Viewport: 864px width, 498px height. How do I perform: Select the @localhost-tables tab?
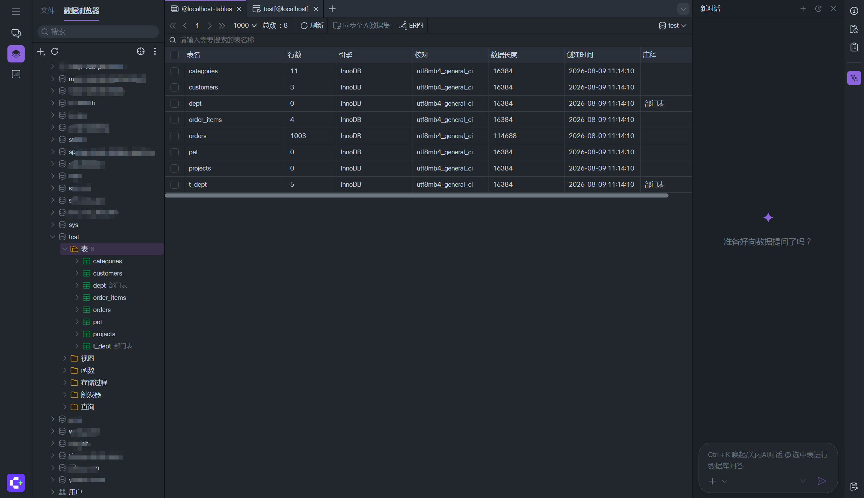(206, 9)
